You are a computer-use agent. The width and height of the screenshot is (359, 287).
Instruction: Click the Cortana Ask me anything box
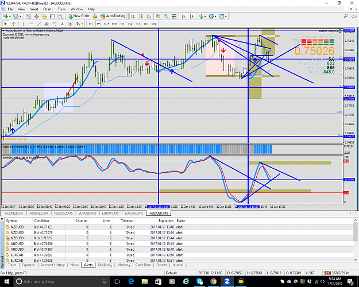pyautogui.click(x=62, y=281)
